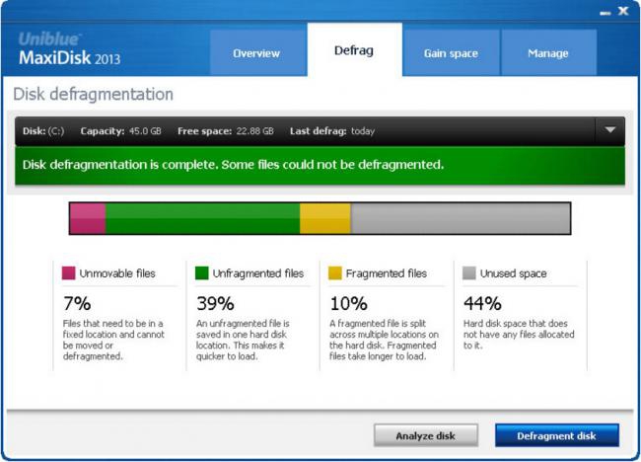Viewport: 641px width, 462px height.
Task: Go to the Manage tab
Action: pos(548,52)
